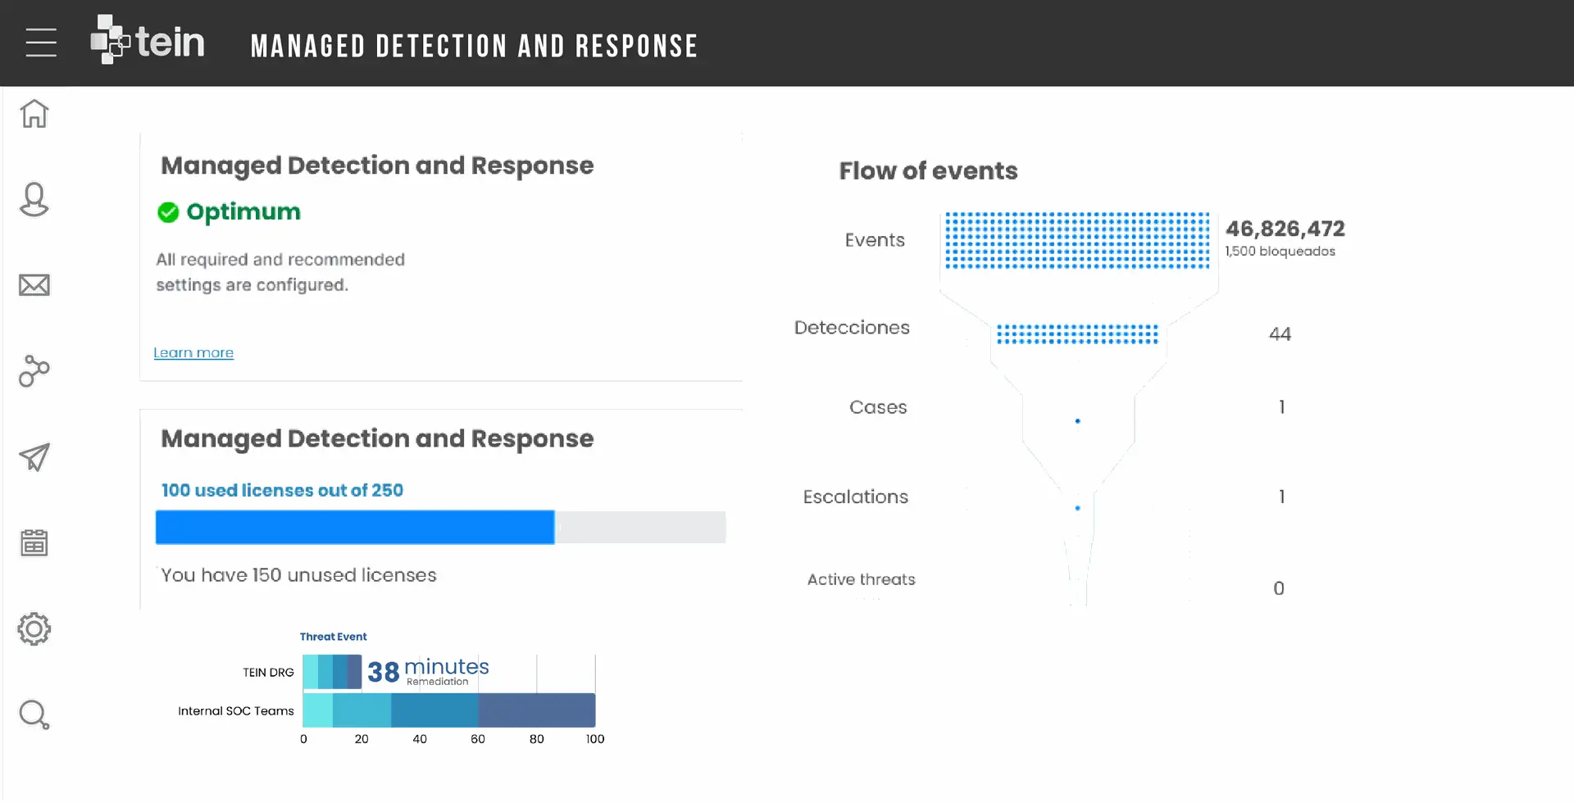
Task: Click the Internal SOC Teams bar
Action: [448, 710]
